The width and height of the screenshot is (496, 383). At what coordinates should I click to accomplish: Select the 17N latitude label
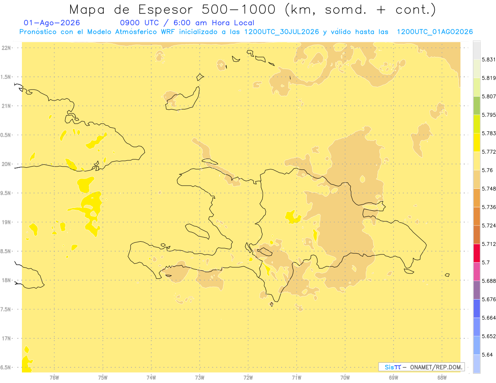tap(6, 338)
